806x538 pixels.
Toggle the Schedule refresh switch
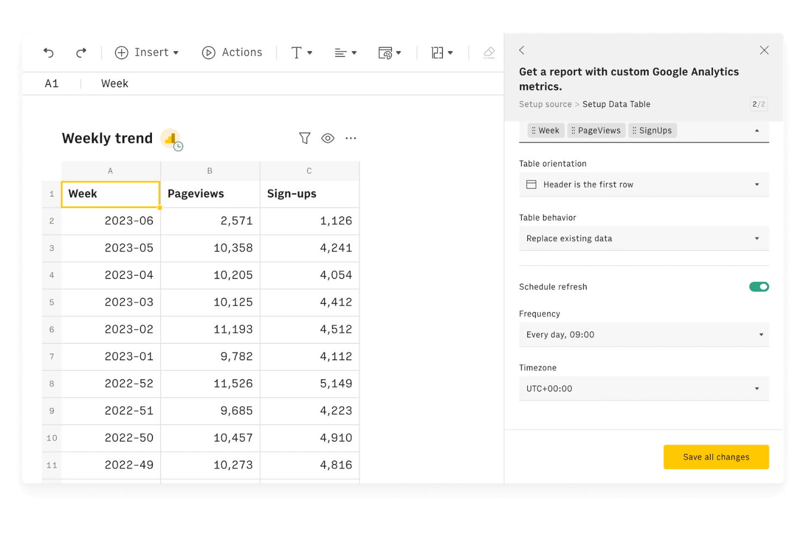click(759, 287)
